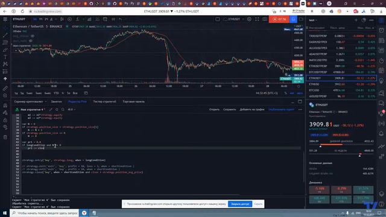Switch chart to fullscreen mode
Image resolution: width=386 pixels, height=217 pixels.
coord(257,19)
